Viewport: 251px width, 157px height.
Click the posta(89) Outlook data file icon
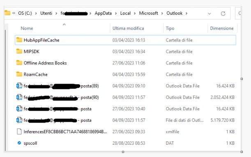point(19,86)
